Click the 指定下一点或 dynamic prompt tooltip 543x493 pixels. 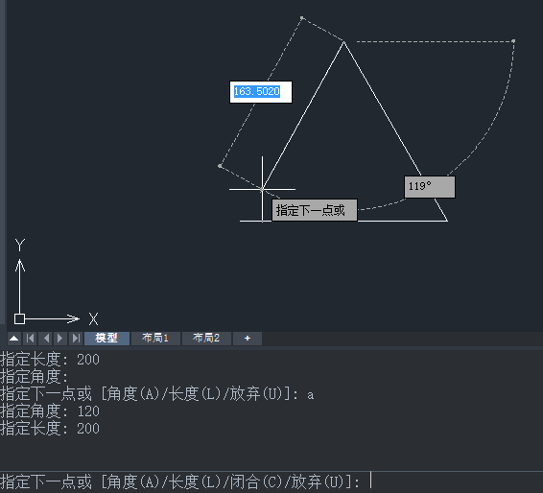(x=315, y=210)
